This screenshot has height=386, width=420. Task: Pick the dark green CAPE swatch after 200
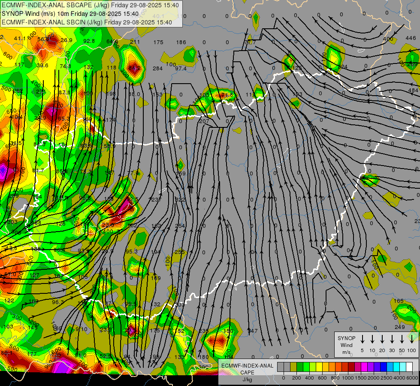(x=300, y=367)
